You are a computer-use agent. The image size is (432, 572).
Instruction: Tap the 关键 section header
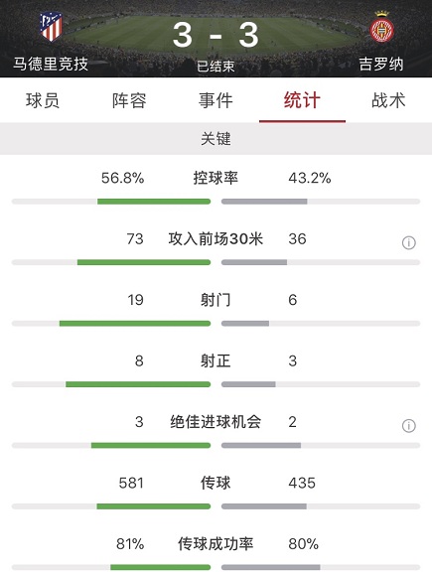pos(216,139)
